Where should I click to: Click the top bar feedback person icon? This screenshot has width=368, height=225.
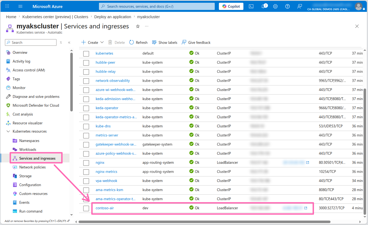pyautogui.click(x=300, y=6)
